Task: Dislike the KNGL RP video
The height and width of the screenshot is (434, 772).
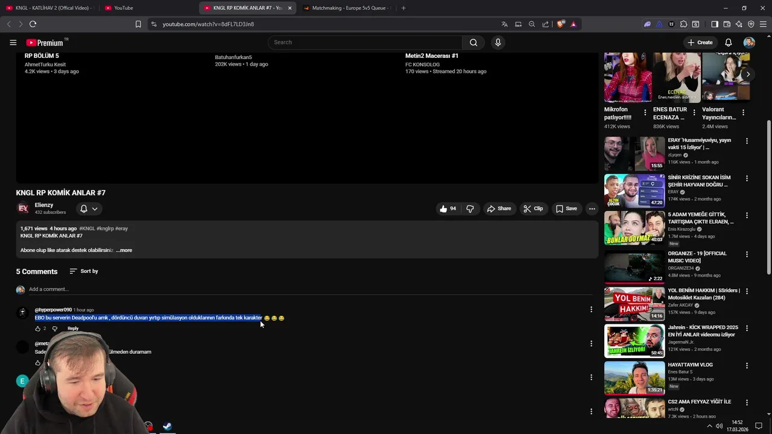Action: click(x=470, y=209)
